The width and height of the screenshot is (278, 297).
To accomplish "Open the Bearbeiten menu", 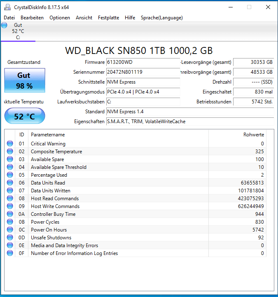I will 32,18.
